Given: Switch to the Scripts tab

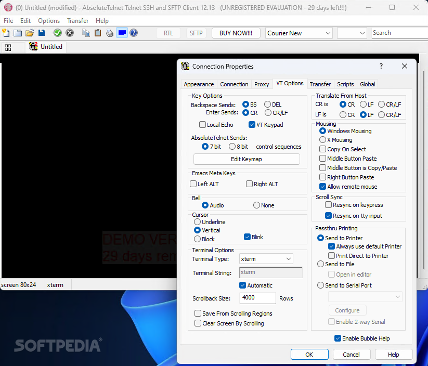Looking at the screenshot, I should (345, 84).
